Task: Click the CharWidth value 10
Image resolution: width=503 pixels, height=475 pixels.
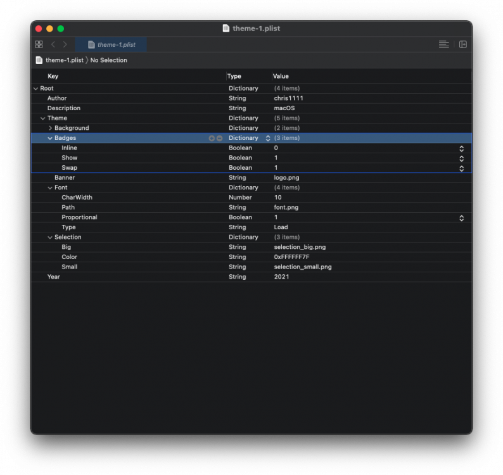Action: tap(278, 197)
